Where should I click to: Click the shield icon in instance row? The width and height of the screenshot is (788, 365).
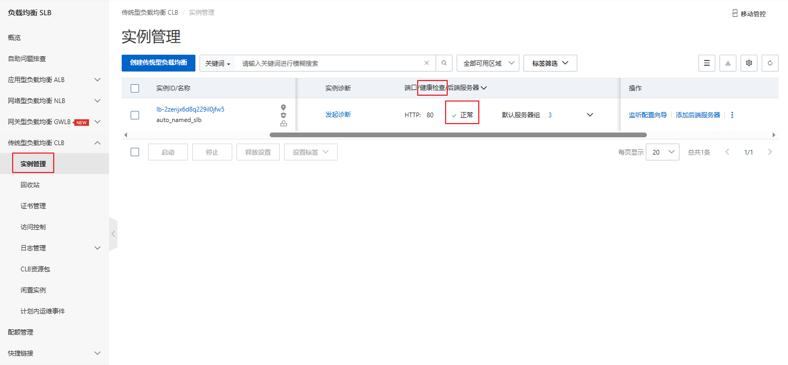tap(283, 115)
